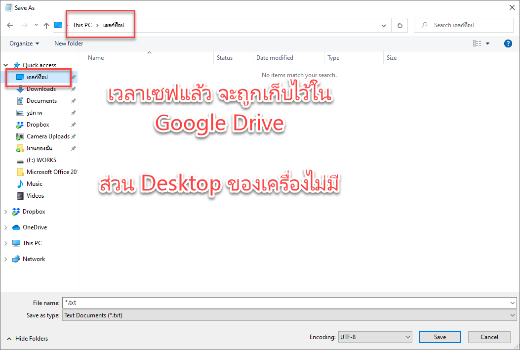The image size is (520, 350).
Task: Refresh the current folder view
Action: [x=400, y=25]
